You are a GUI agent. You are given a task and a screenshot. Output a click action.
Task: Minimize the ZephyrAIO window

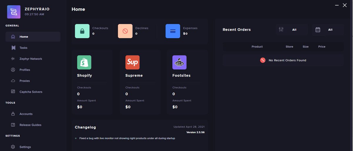click(337, 5)
